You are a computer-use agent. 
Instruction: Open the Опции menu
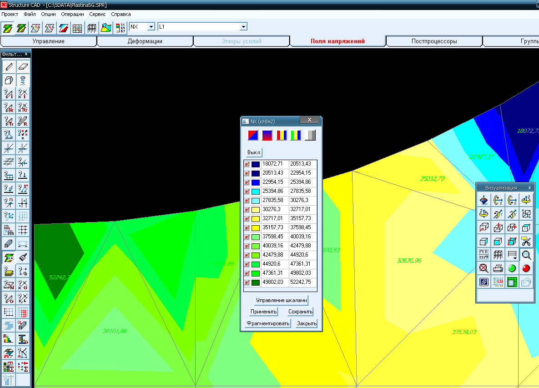click(x=49, y=14)
